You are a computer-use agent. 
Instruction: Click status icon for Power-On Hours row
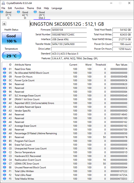pos(4,77)
